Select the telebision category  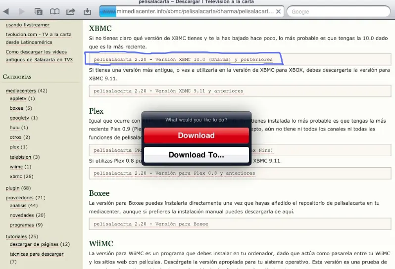(20, 157)
